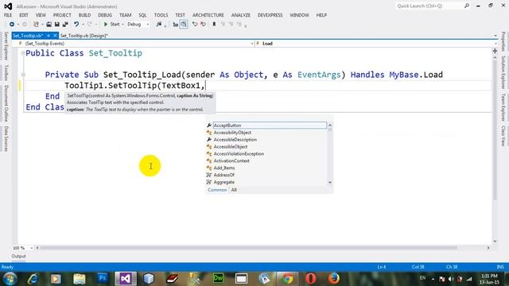Open the DEBUG menu
The width and height of the screenshot is (509, 286).
(105, 15)
